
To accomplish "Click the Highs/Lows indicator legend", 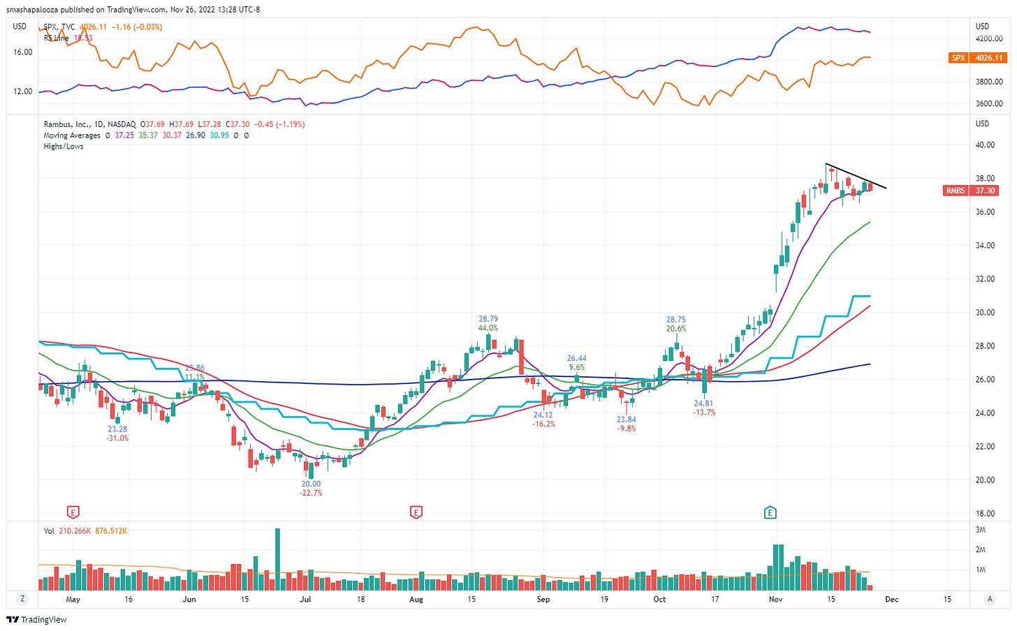I will pos(64,147).
